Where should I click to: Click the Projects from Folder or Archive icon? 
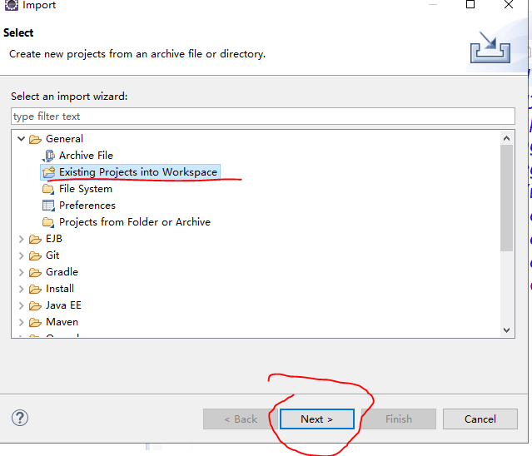pyautogui.click(x=48, y=222)
